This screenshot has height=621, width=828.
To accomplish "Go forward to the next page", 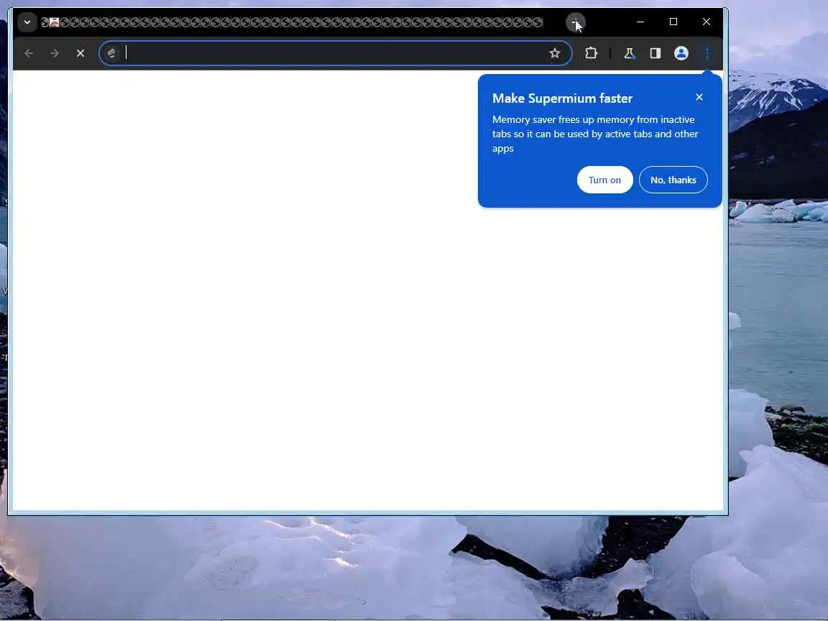I will 55,53.
